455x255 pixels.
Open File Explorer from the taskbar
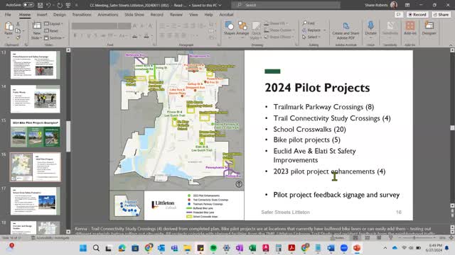tap(187, 248)
